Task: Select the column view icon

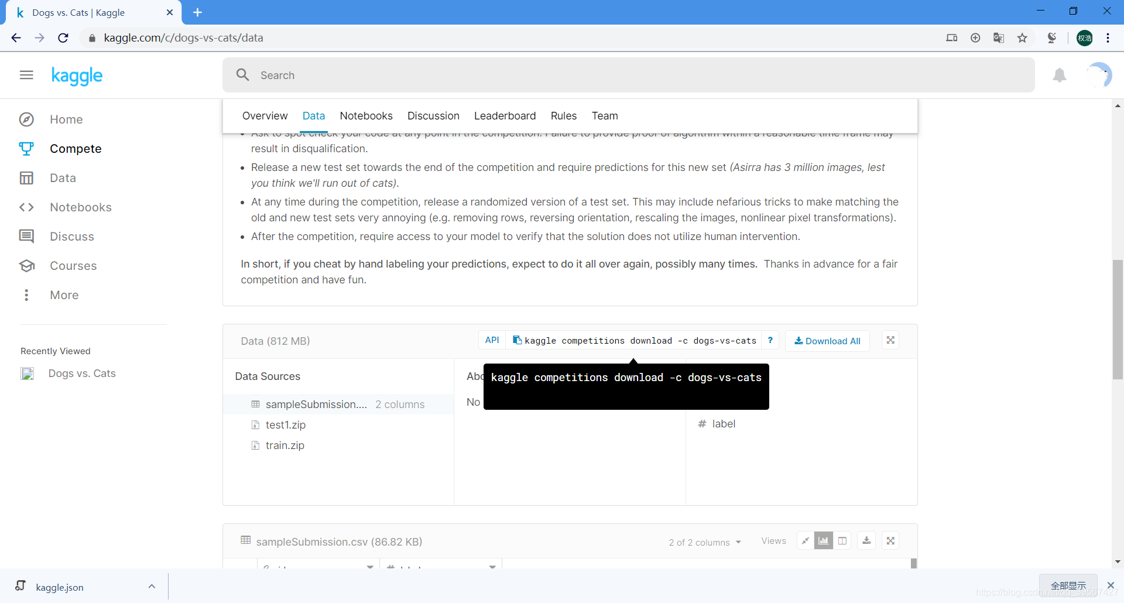Action: [842, 541]
